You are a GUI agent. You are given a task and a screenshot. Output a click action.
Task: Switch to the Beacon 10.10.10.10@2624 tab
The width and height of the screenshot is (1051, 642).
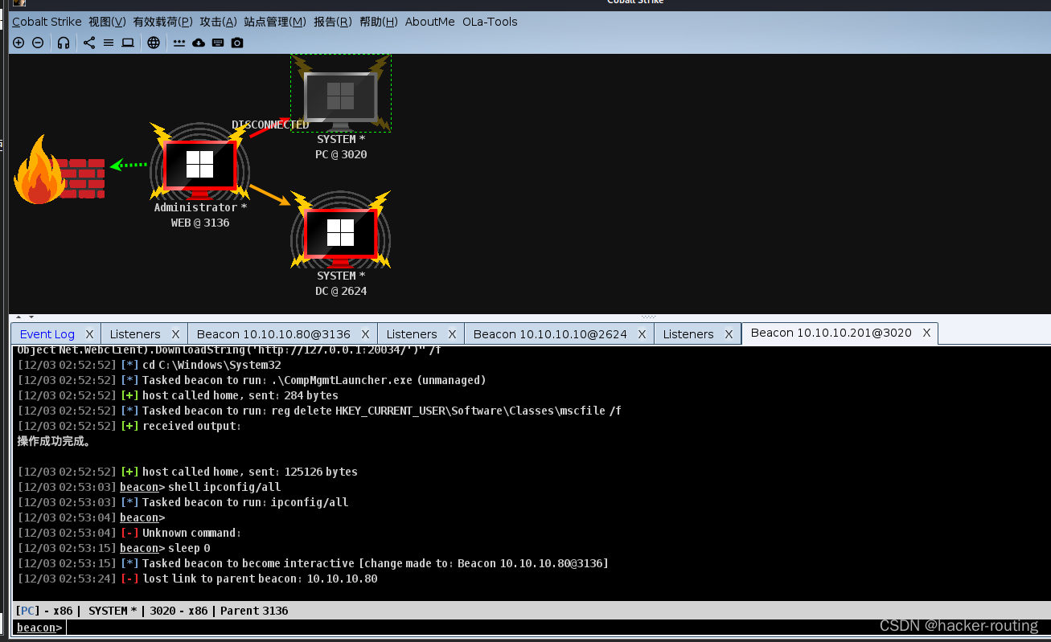[550, 334]
